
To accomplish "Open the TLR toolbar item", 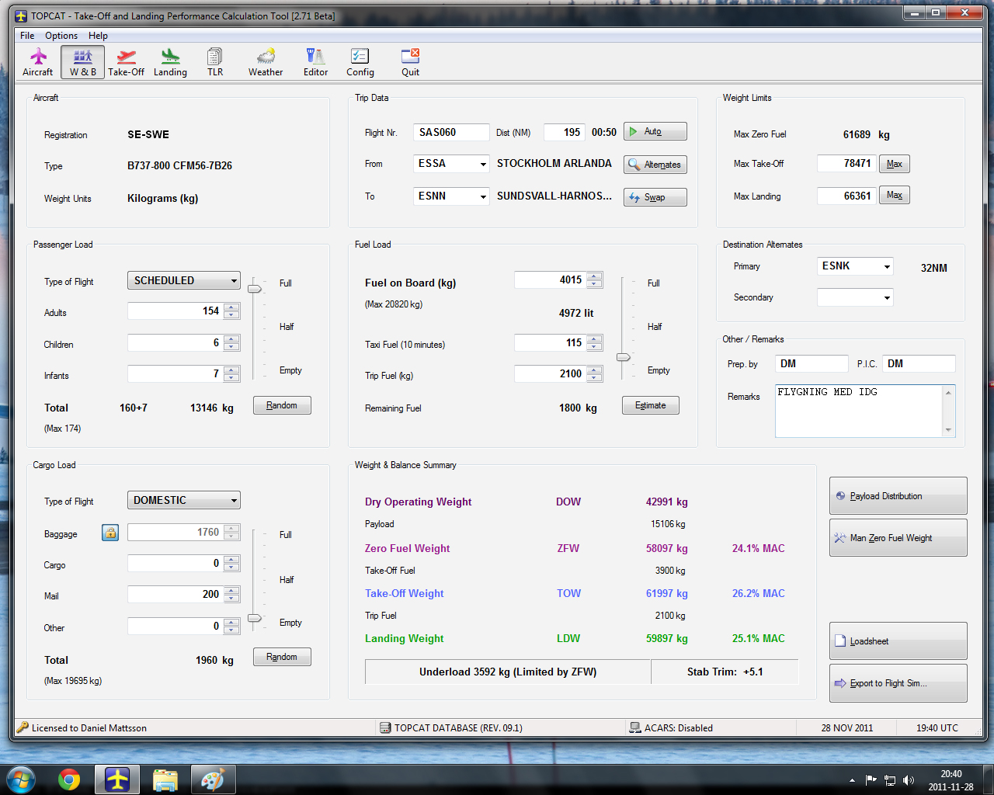I will tap(215, 62).
